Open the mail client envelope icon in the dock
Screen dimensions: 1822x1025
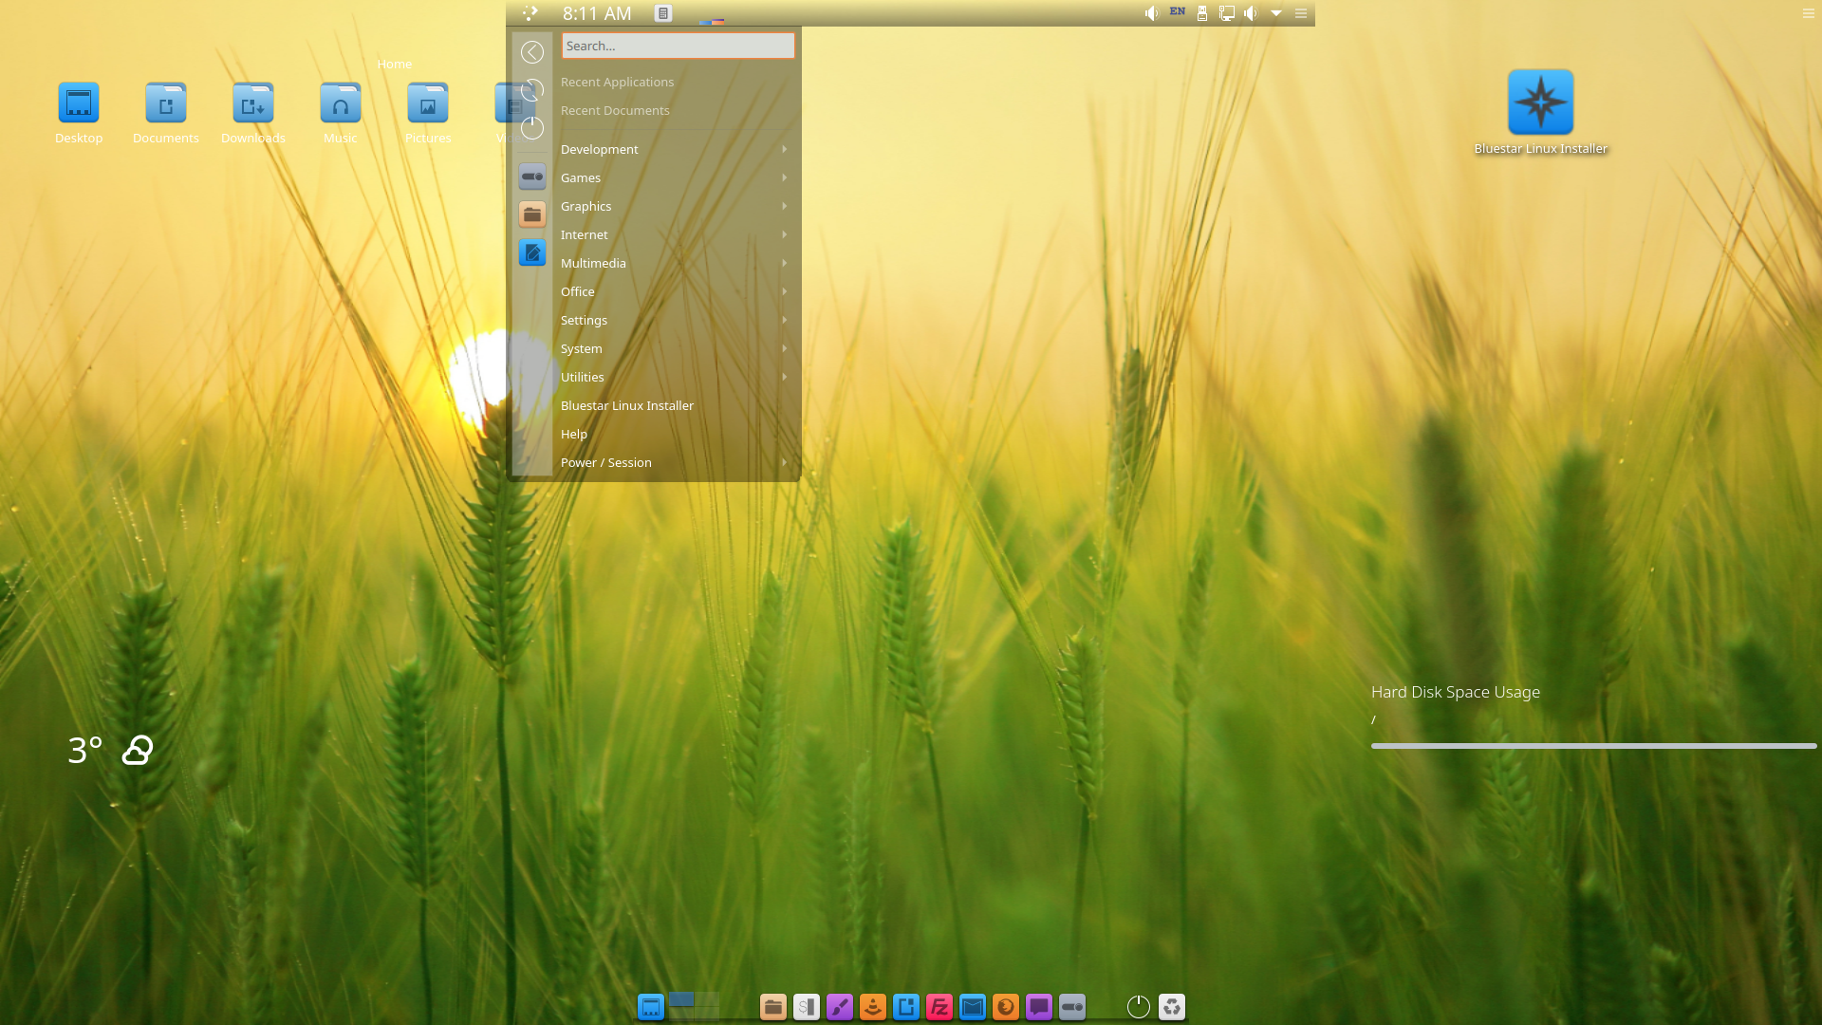tap(973, 1007)
